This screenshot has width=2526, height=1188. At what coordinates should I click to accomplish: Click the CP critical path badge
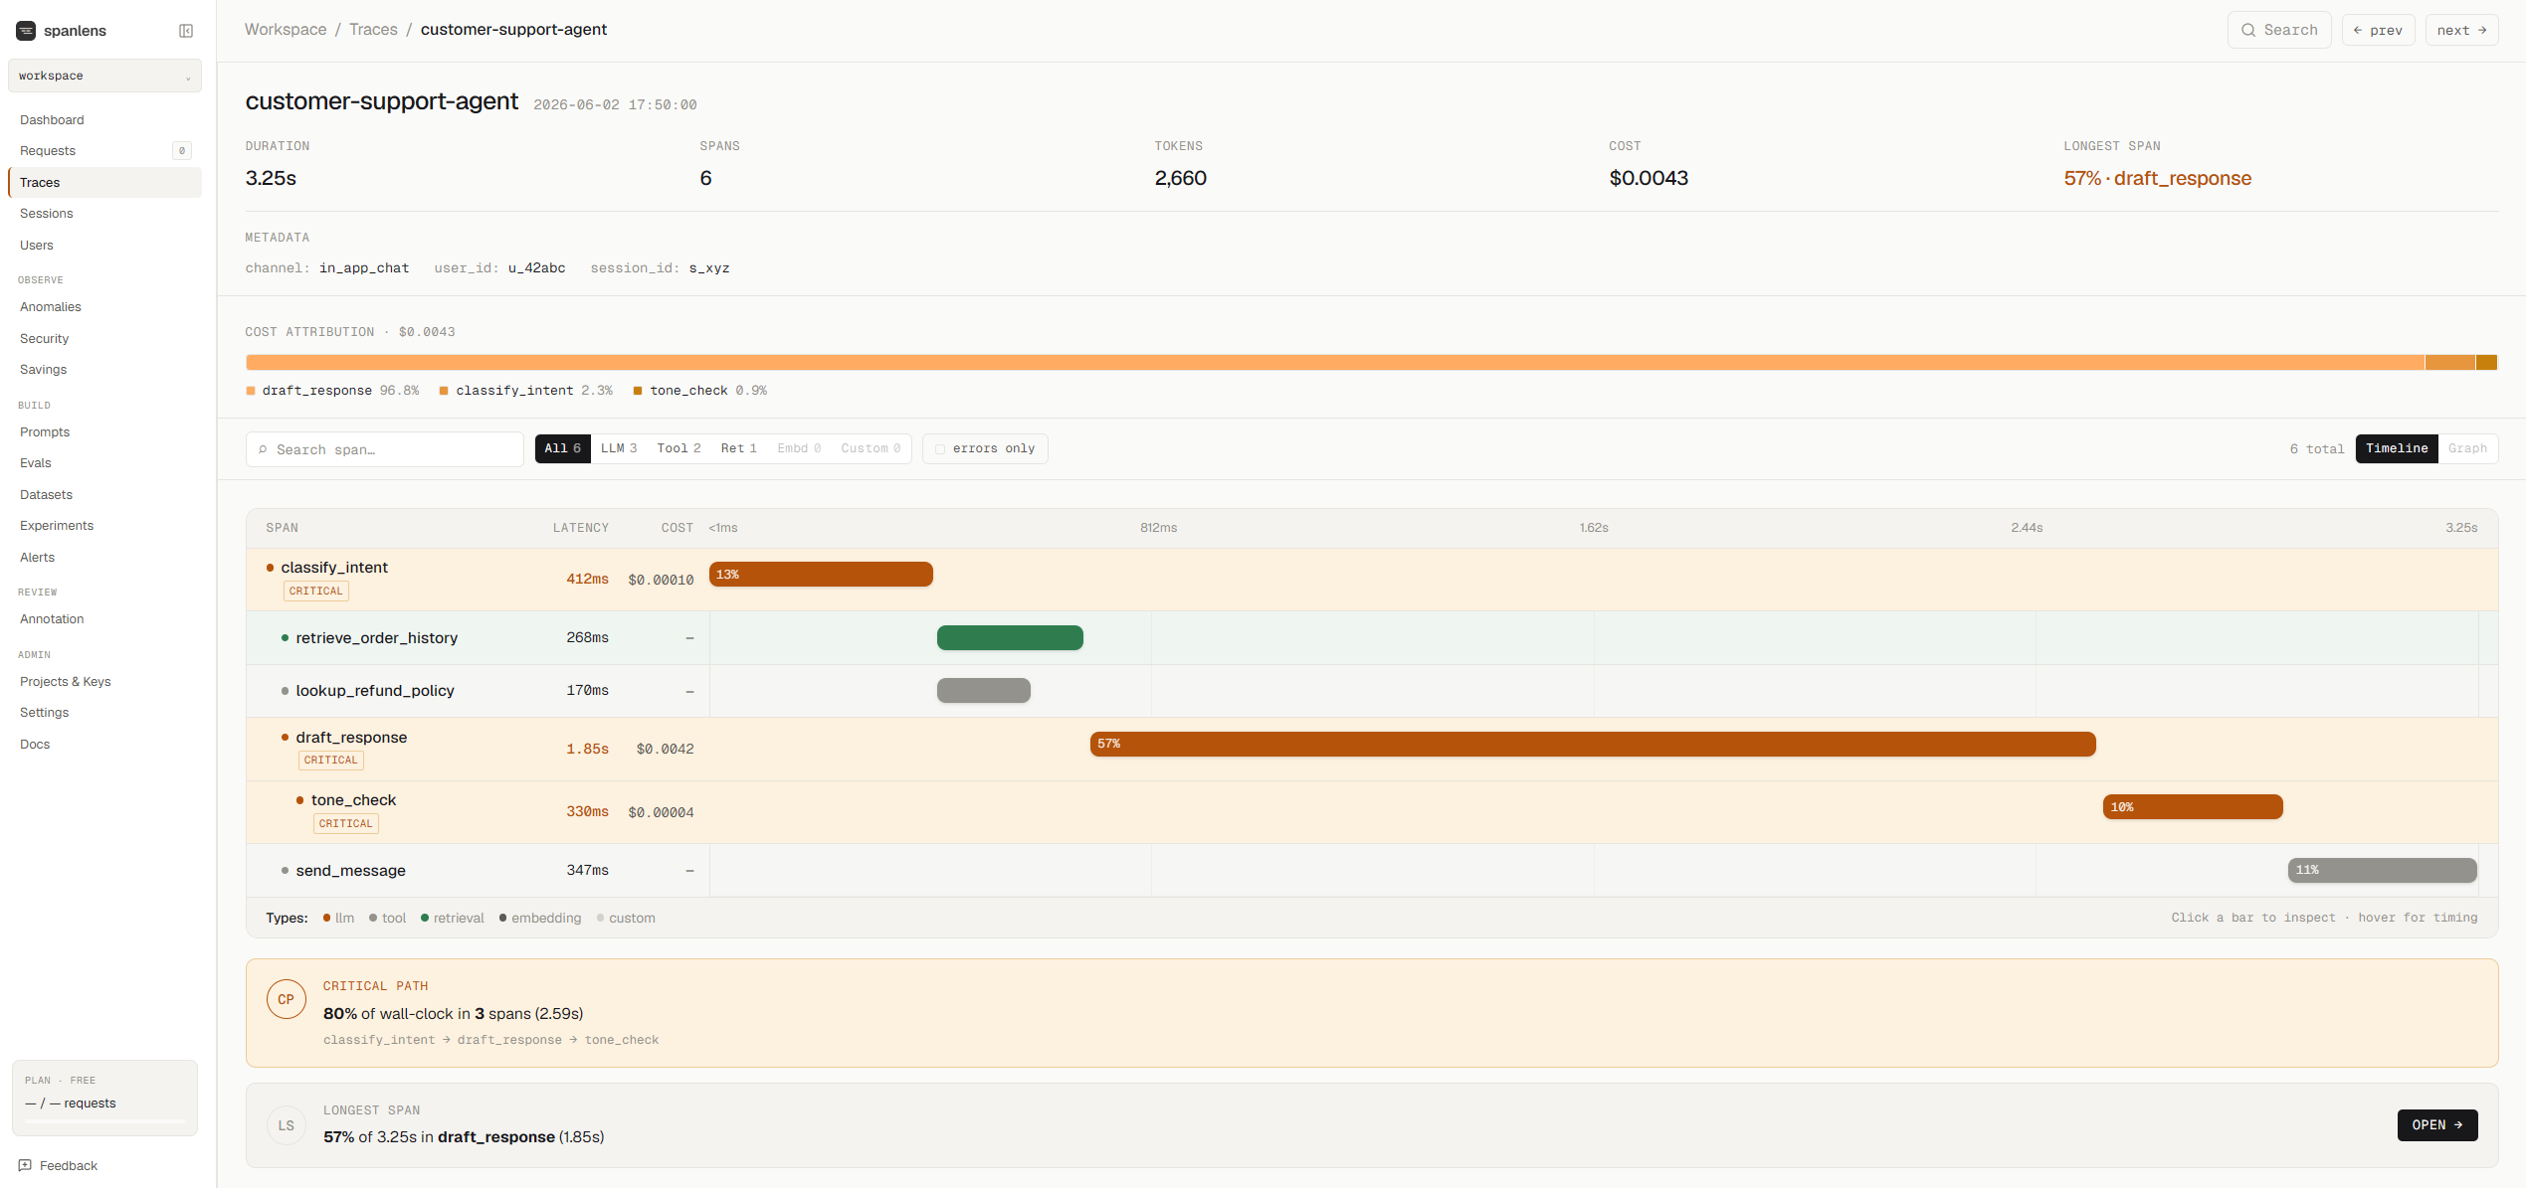pos(287,999)
